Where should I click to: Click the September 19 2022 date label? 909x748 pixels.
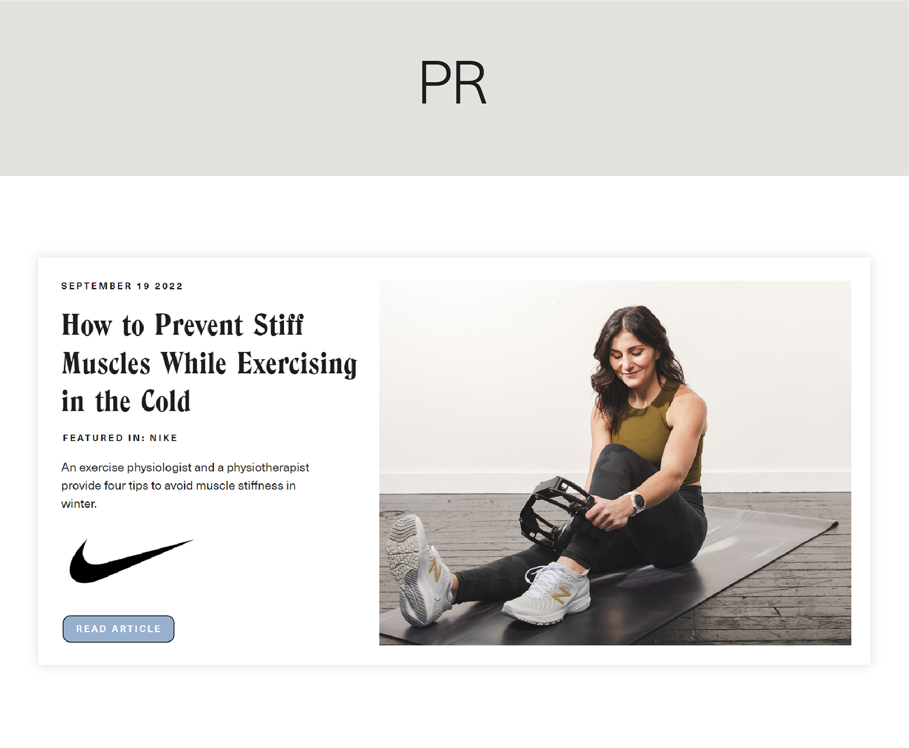click(x=122, y=286)
